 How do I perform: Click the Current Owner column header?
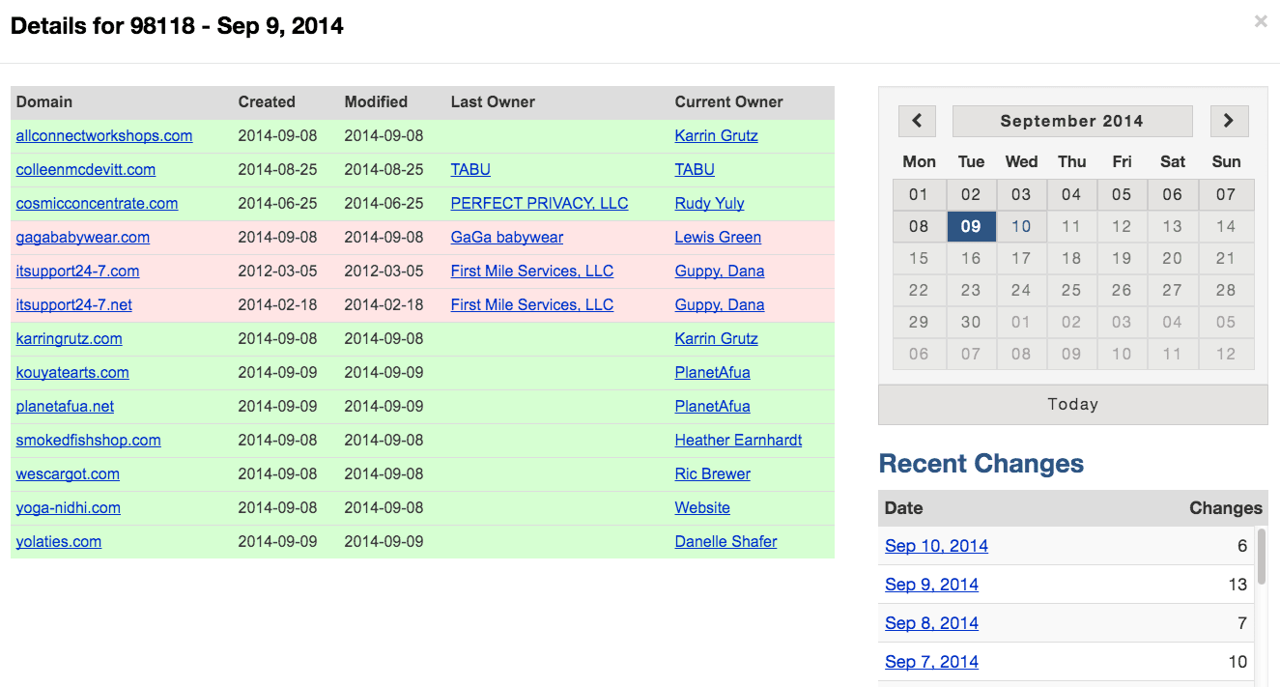729,101
